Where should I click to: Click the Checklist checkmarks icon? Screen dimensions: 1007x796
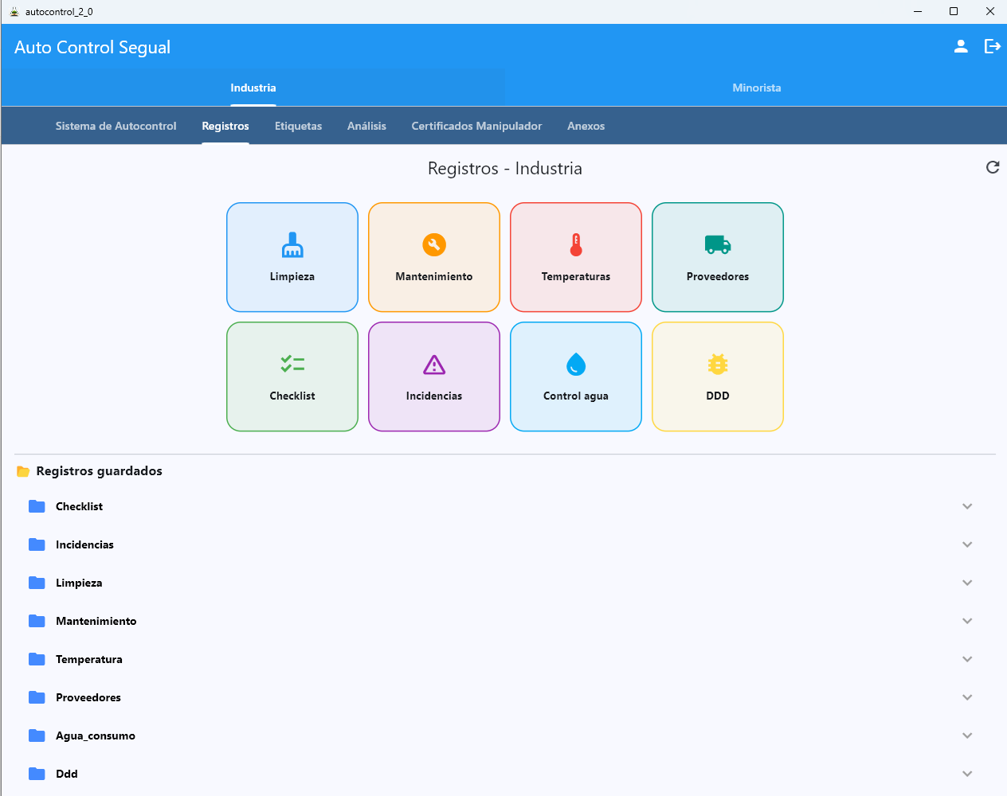pos(292,364)
